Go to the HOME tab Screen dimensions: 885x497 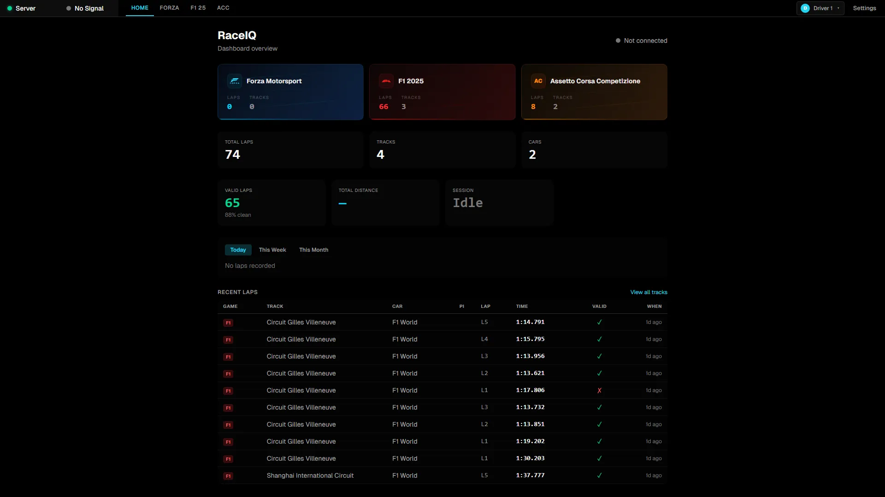tap(140, 8)
